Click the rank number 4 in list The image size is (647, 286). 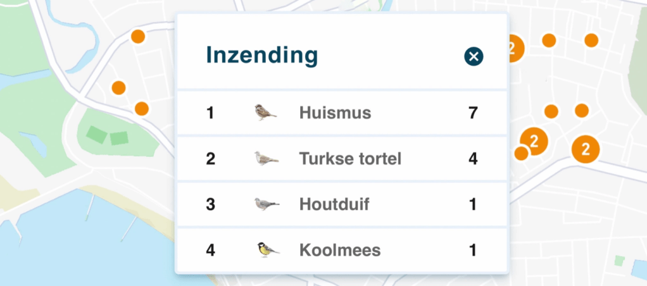click(x=210, y=250)
